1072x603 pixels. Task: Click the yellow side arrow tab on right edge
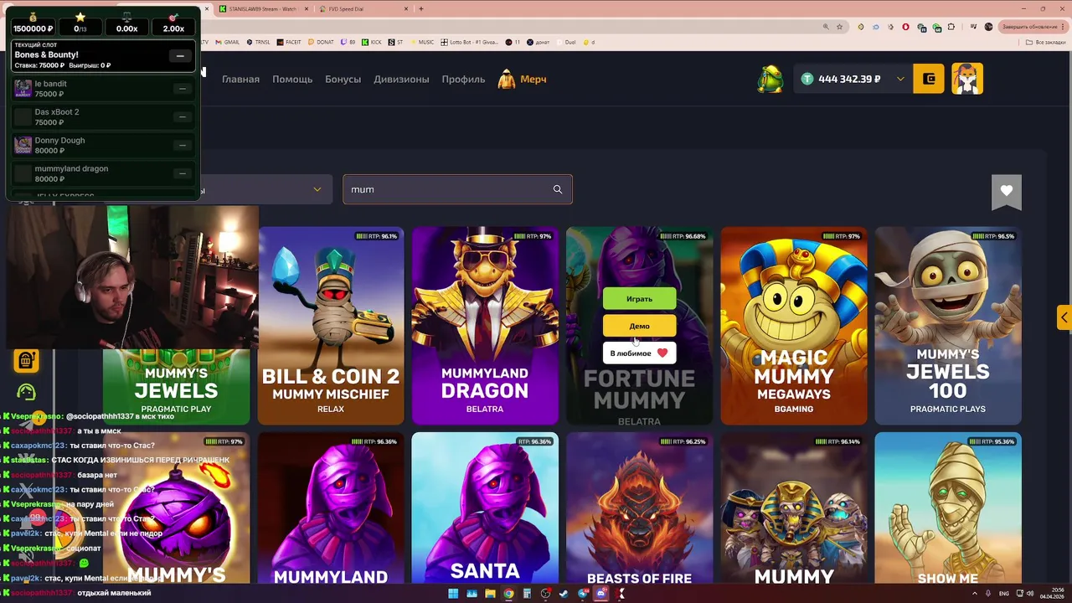pyautogui.click(x=1064, y=317)
